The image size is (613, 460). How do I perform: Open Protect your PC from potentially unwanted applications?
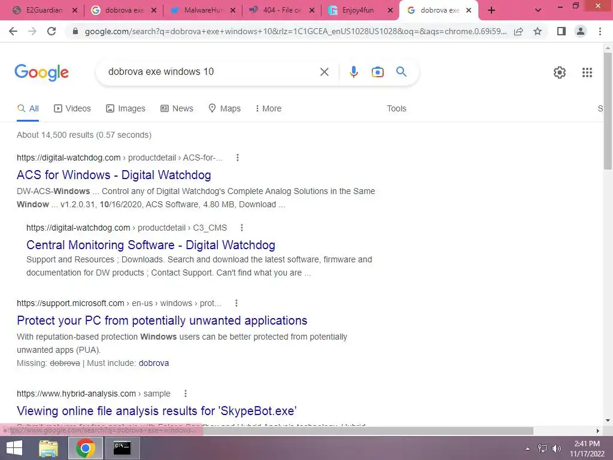point(162,320)
